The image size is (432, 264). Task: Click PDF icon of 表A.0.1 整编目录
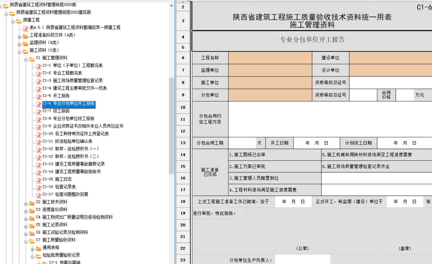[x=26, y=28]
